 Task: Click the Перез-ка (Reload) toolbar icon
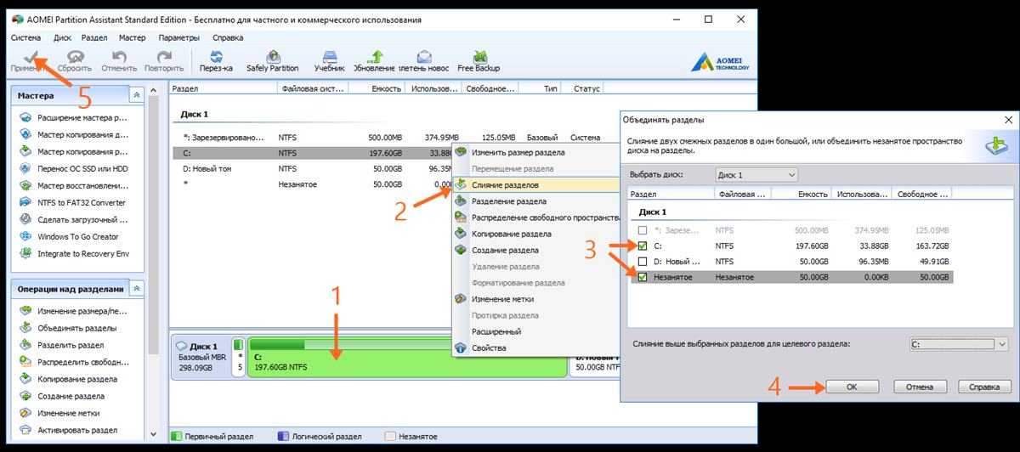[x=216, y=60]
